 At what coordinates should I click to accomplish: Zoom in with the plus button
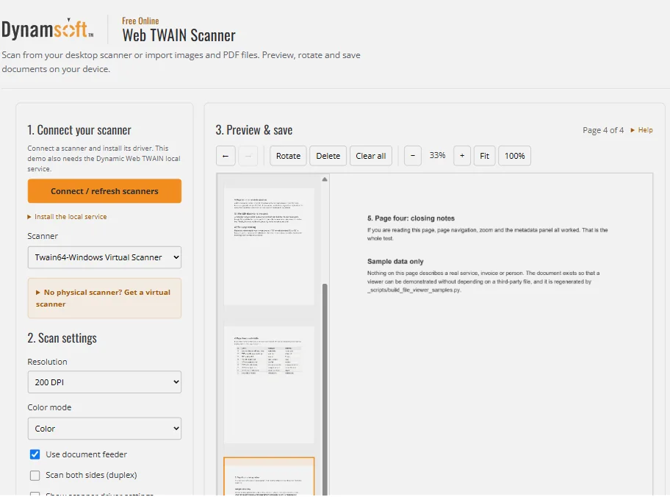(x=462, y=156)
